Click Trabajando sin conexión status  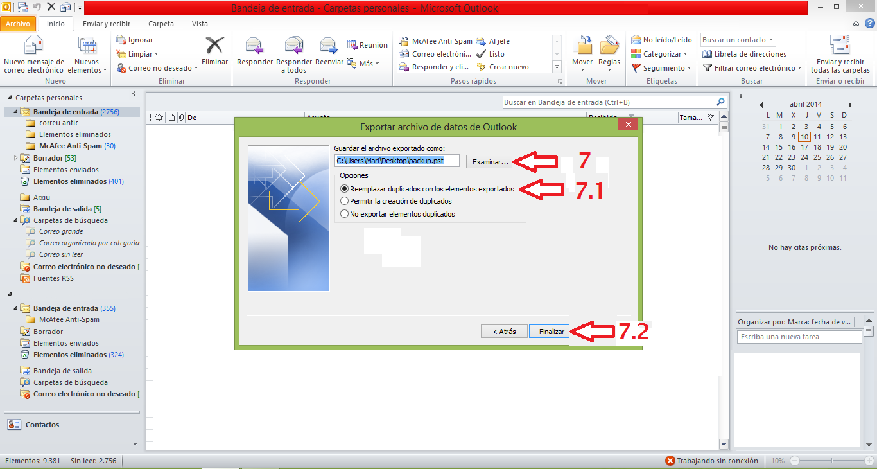tap(711, 461)
